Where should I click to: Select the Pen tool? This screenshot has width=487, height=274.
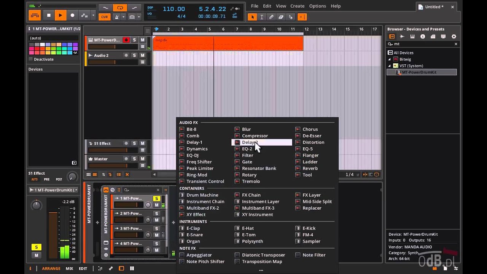pyautogui.click(x=271, y=17)
